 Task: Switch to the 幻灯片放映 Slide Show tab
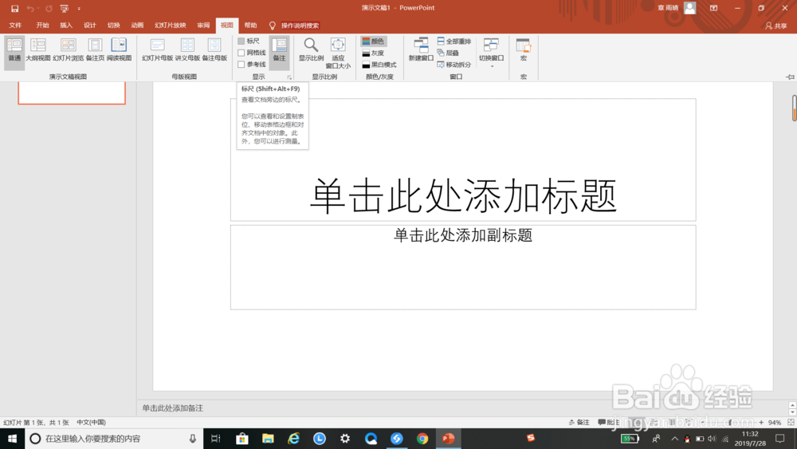tap(171, 25)
